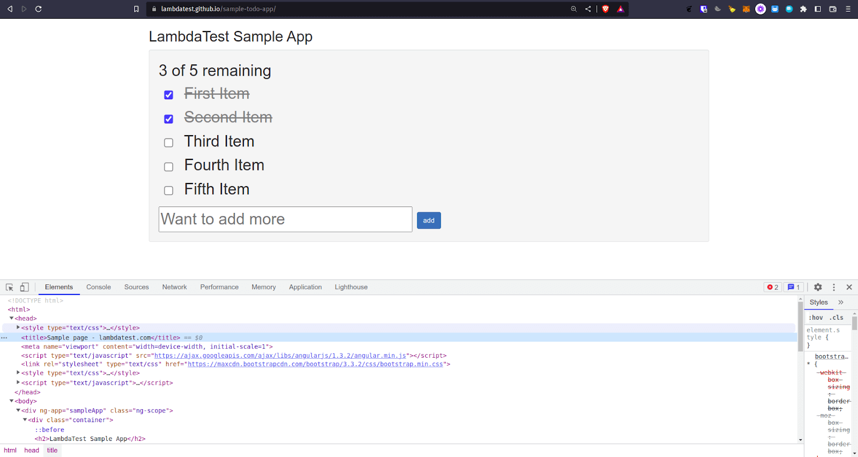Screen dimensions: 858x457
Task: Click the Elements panel vertical scrollbar
Action: (x=800, y=370)
